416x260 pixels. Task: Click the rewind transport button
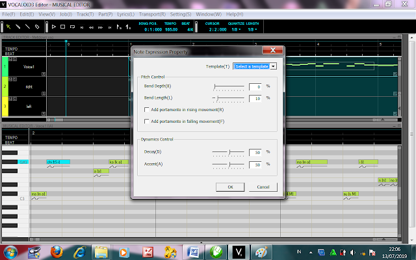(x=91, y=27)
